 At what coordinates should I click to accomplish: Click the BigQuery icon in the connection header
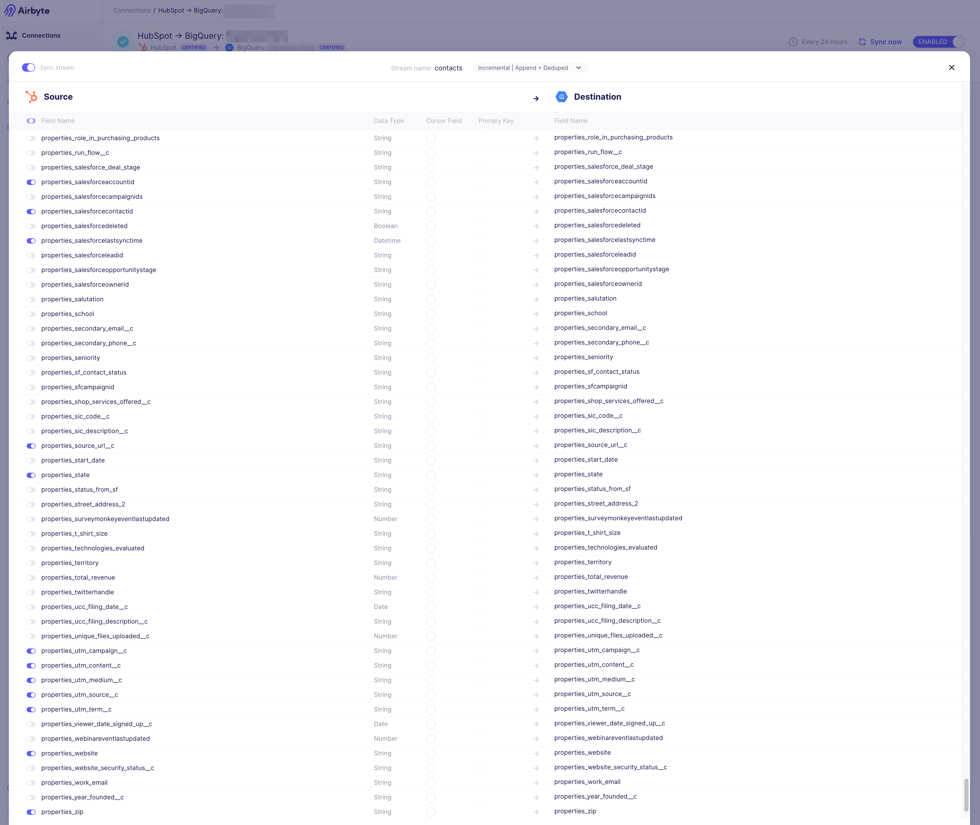click(229, 47)
